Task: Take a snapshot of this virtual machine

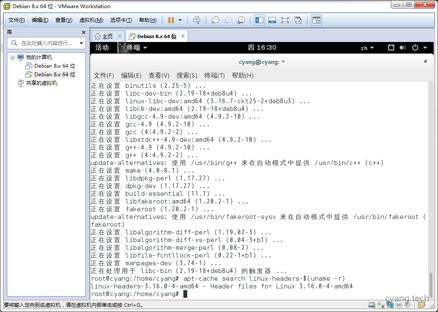Action: [x=215, y=20]
